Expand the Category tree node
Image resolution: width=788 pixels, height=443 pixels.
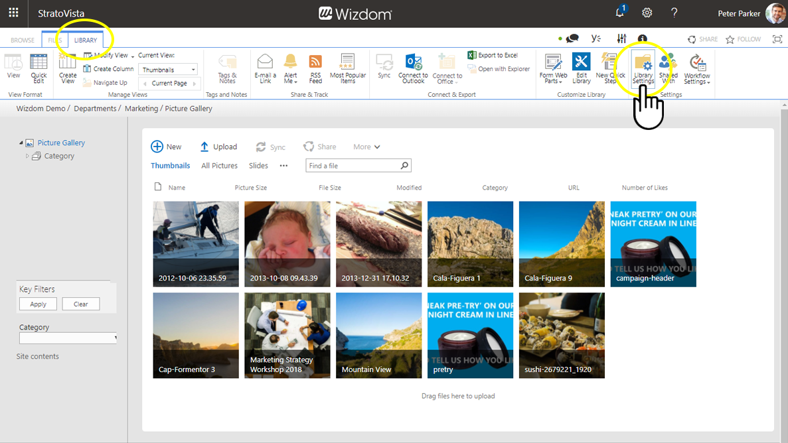point(27,157)
